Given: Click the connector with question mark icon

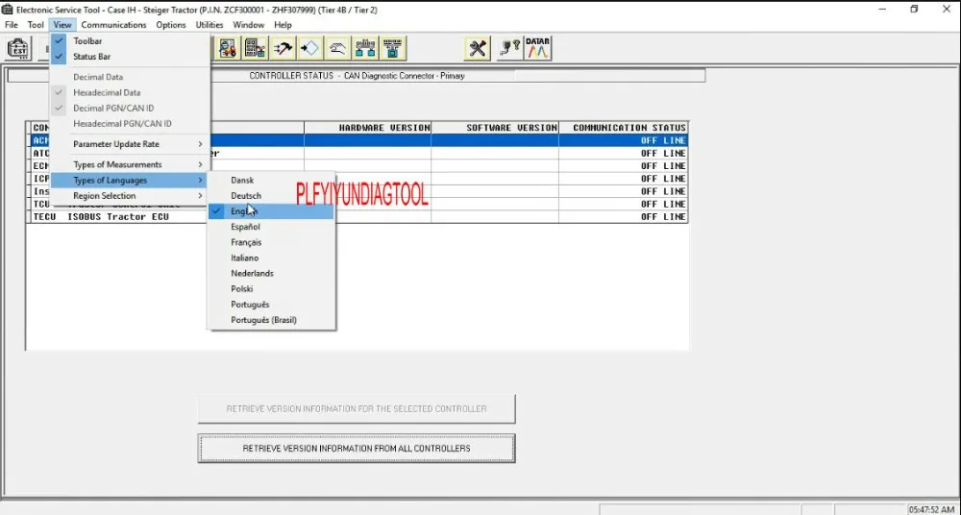Looking at the screenshot, I should 510,48.
